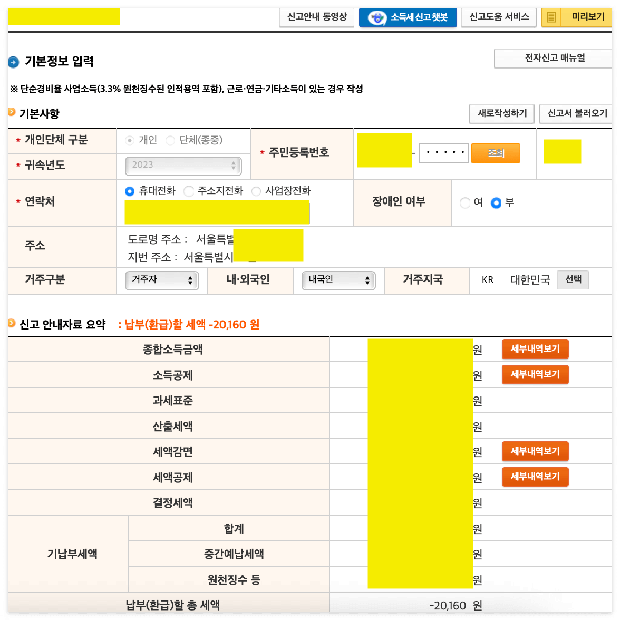
Task: Open 세부내역보기 beside 종합소득금액
Action: pos(535,349)
